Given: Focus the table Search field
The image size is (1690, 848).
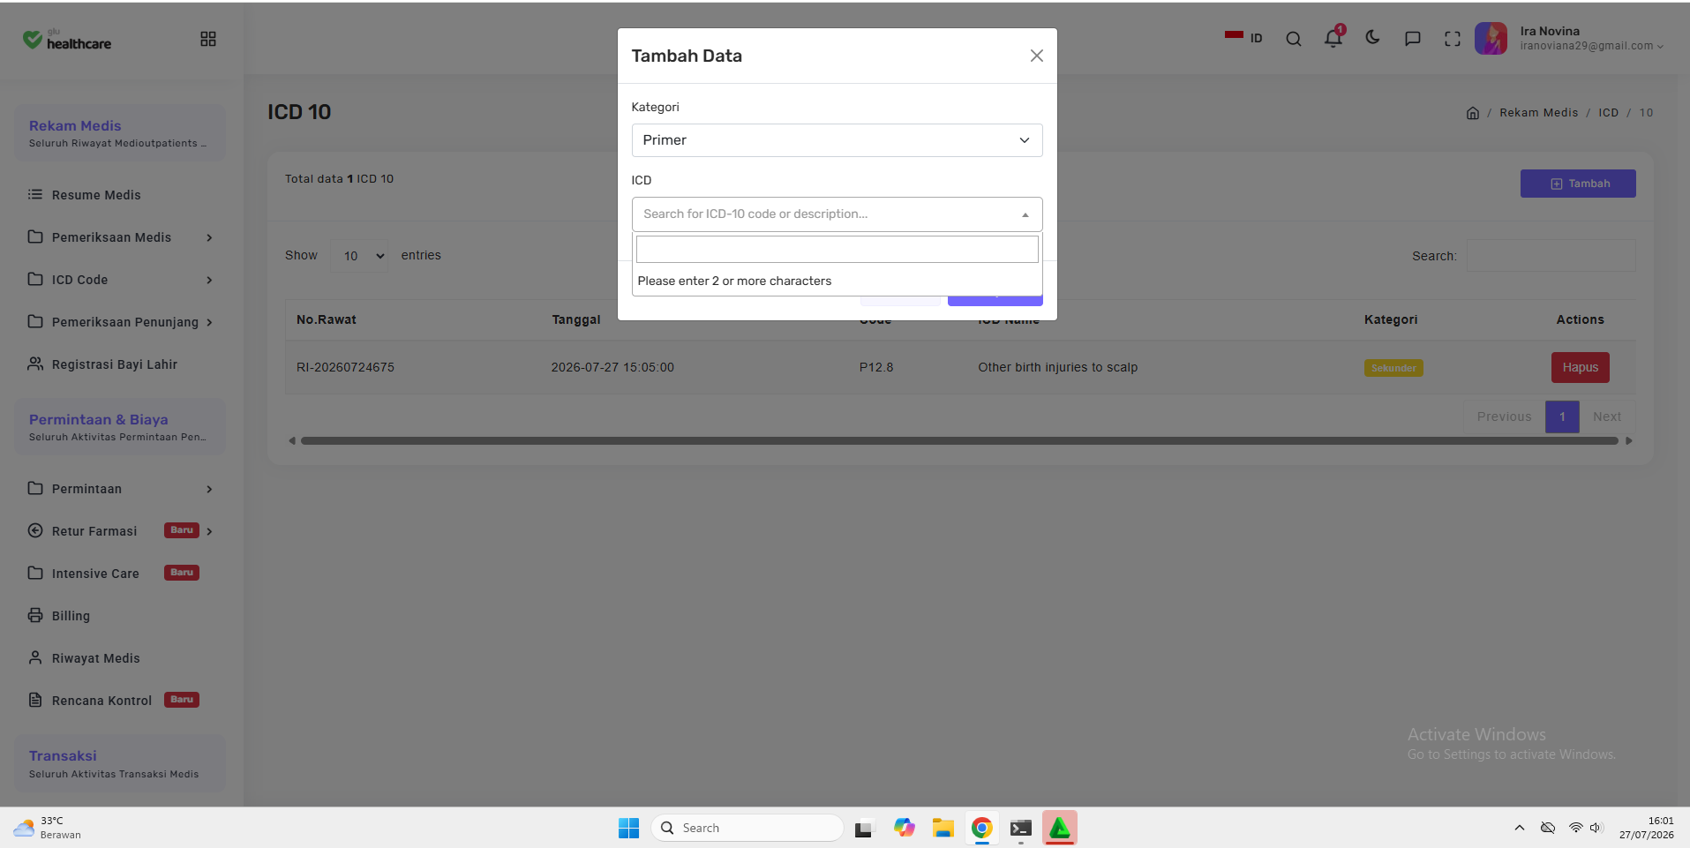Looking at the screenshot, I should (x=1551, y=256).
